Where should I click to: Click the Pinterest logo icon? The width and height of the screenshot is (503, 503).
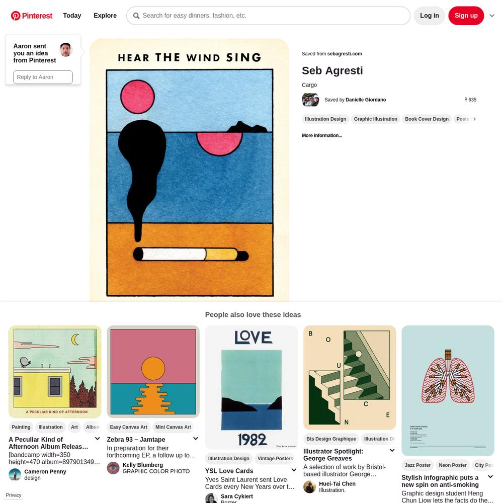[x=16, y=16]
